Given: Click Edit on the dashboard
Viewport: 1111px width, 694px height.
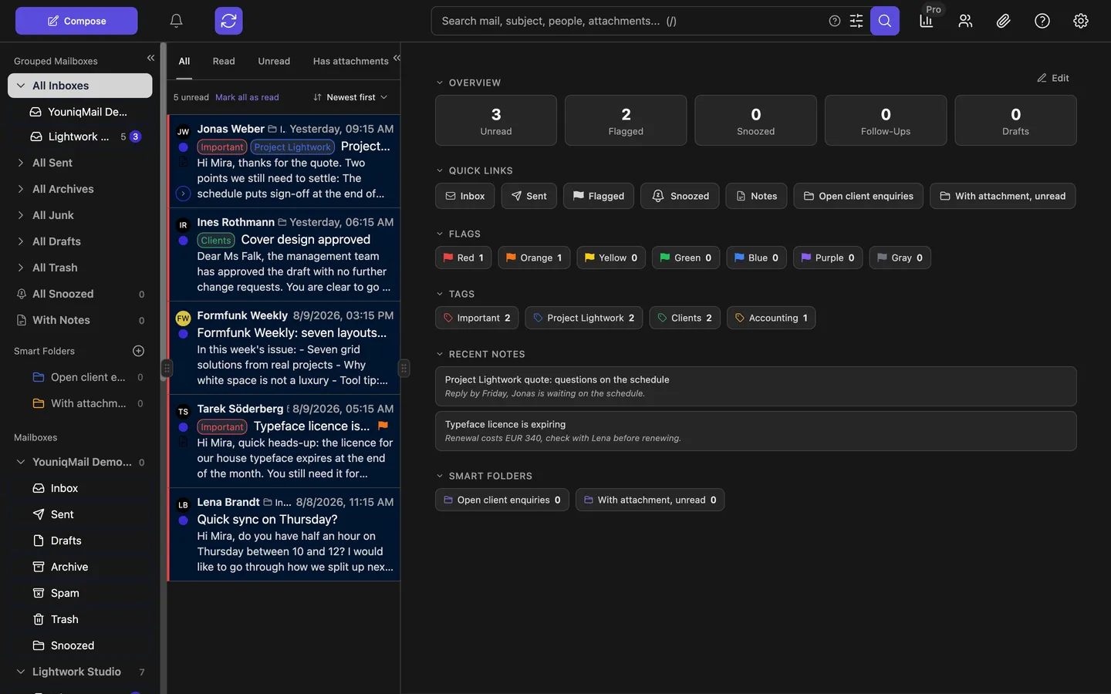Looking at the screenshot, I should pyautogui.click(x=1053, y=78).
